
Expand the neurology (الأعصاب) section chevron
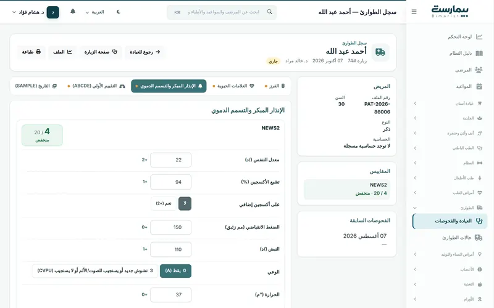coord(415,269)
